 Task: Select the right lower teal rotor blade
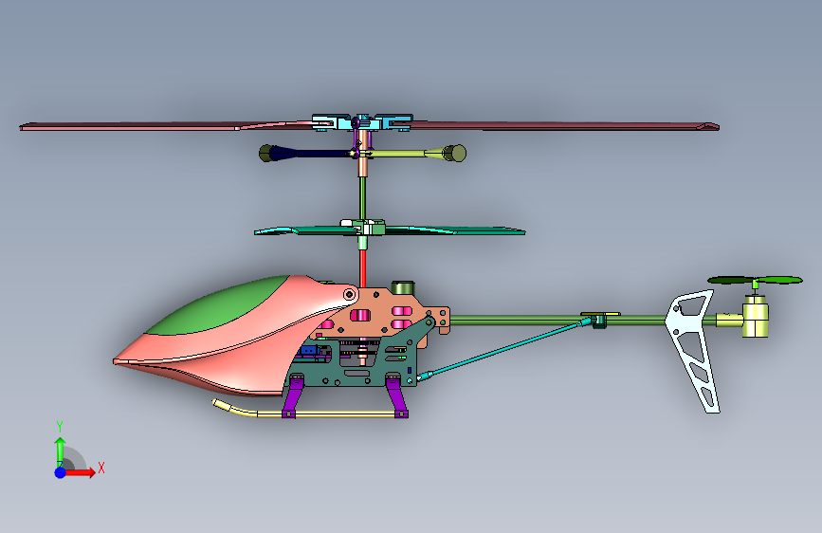tap(455, 230)
